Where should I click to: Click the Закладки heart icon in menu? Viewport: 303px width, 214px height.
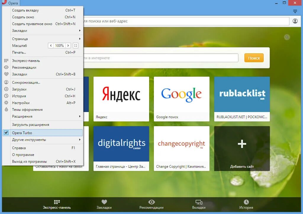pyautogui.click(x=6, y=74)
